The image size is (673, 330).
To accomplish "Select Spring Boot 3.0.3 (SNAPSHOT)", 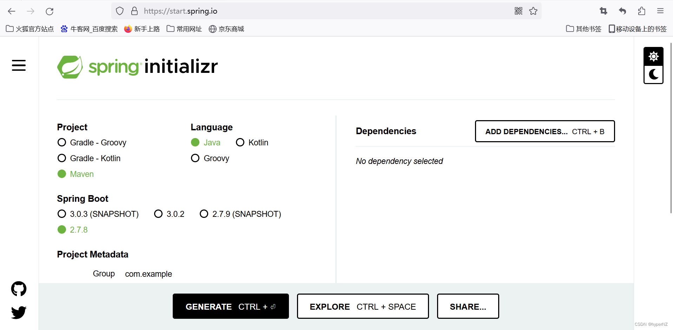I will click(x=98, y=214).
